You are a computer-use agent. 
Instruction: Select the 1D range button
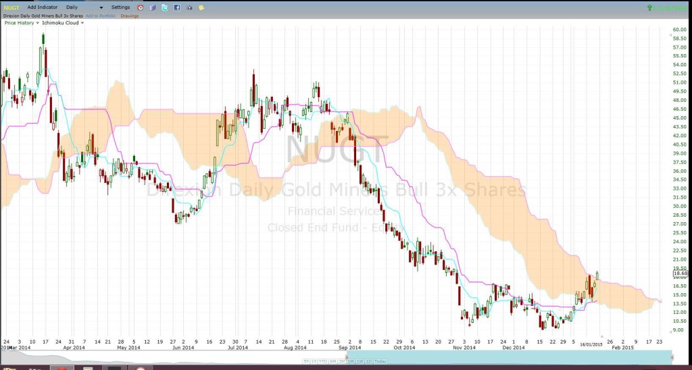pyautogui.click(x=368, y=362)
